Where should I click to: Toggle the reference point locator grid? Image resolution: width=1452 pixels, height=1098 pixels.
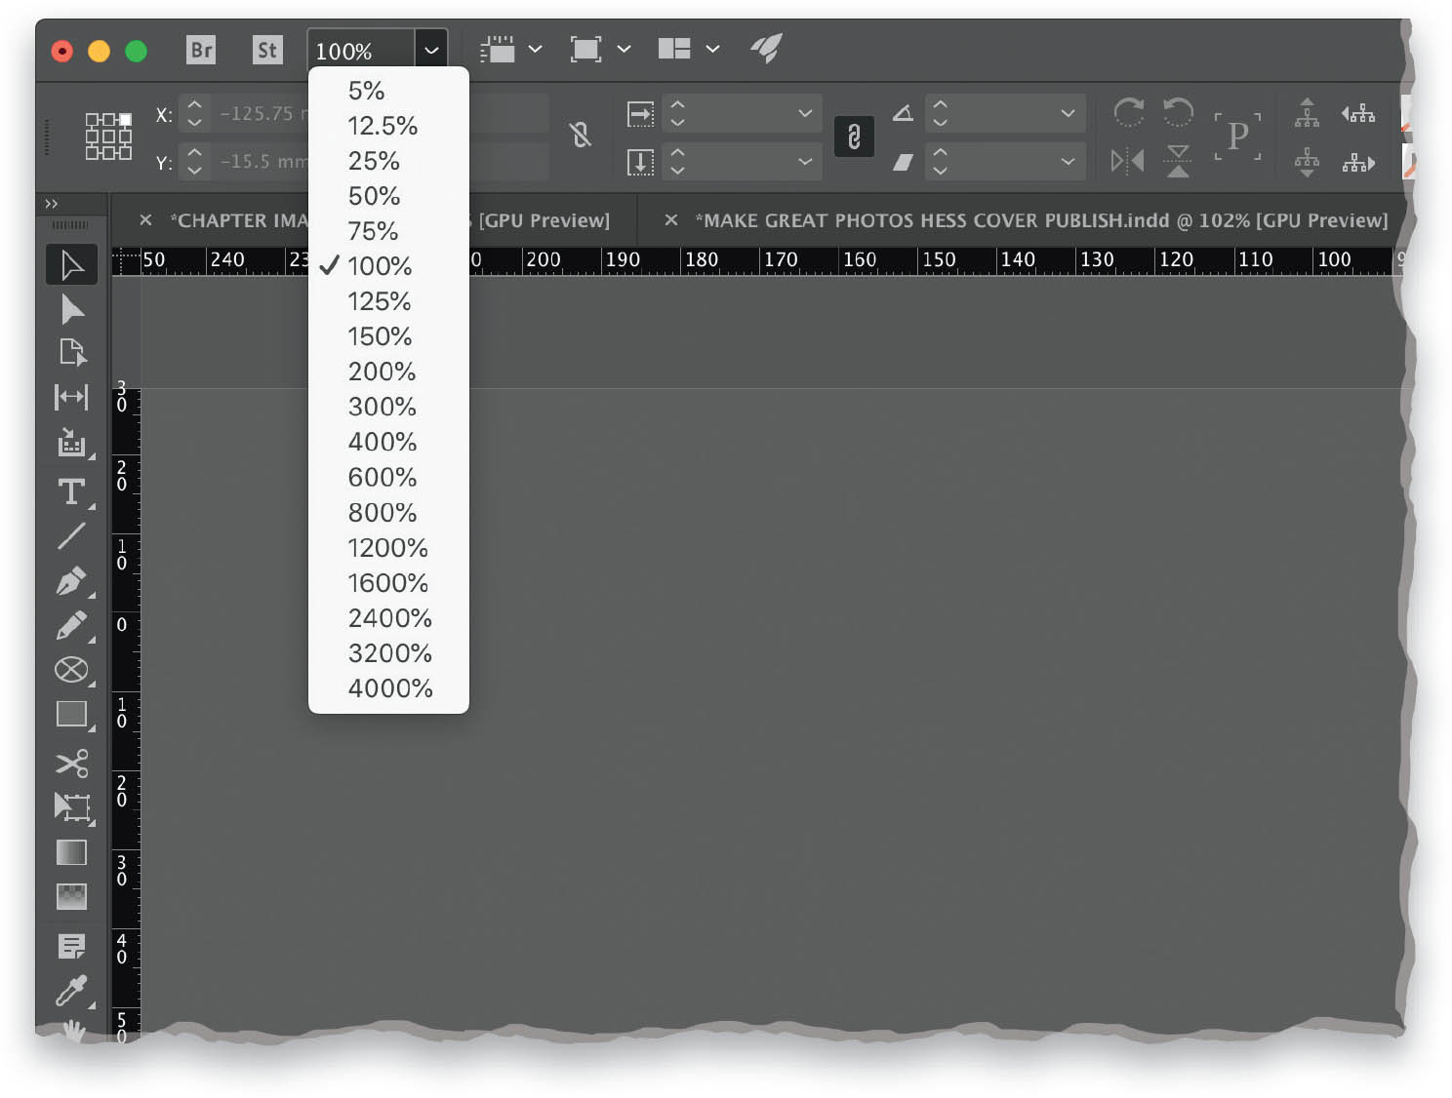tap(108, 136)
